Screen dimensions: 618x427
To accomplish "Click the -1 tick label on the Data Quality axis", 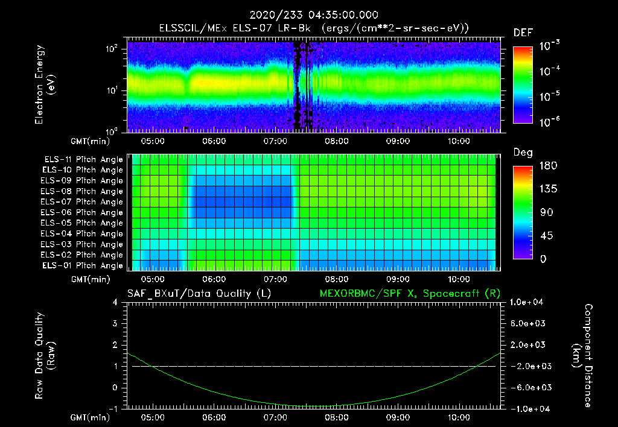I will (113, 409).
